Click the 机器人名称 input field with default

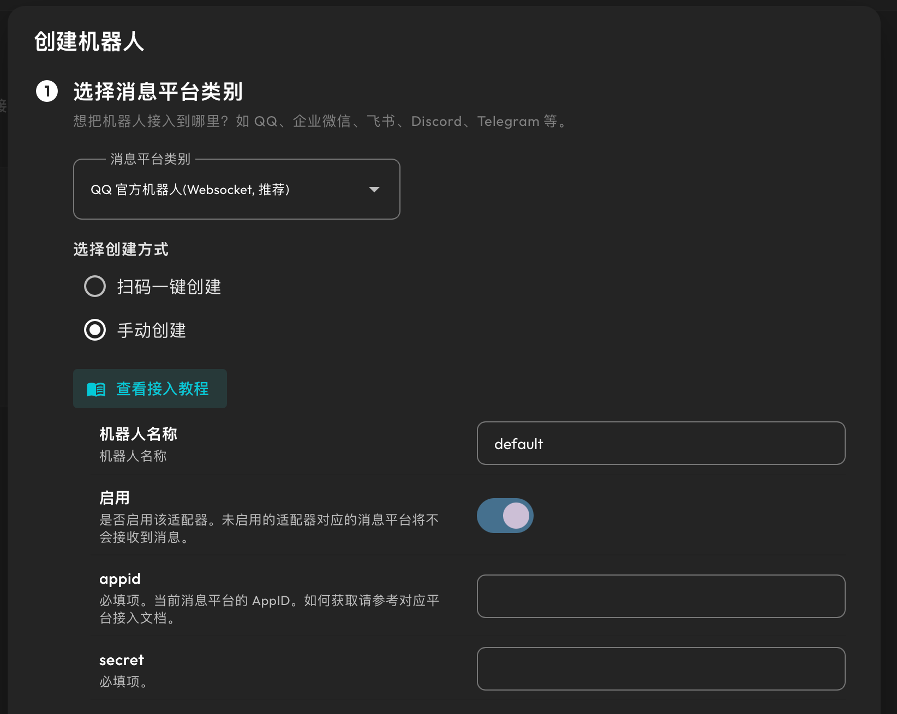[661, 443]
